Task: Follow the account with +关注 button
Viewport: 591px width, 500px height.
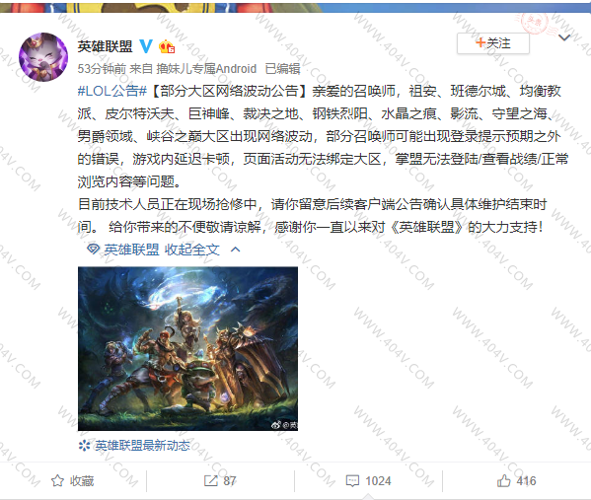Action: (493, 43)
